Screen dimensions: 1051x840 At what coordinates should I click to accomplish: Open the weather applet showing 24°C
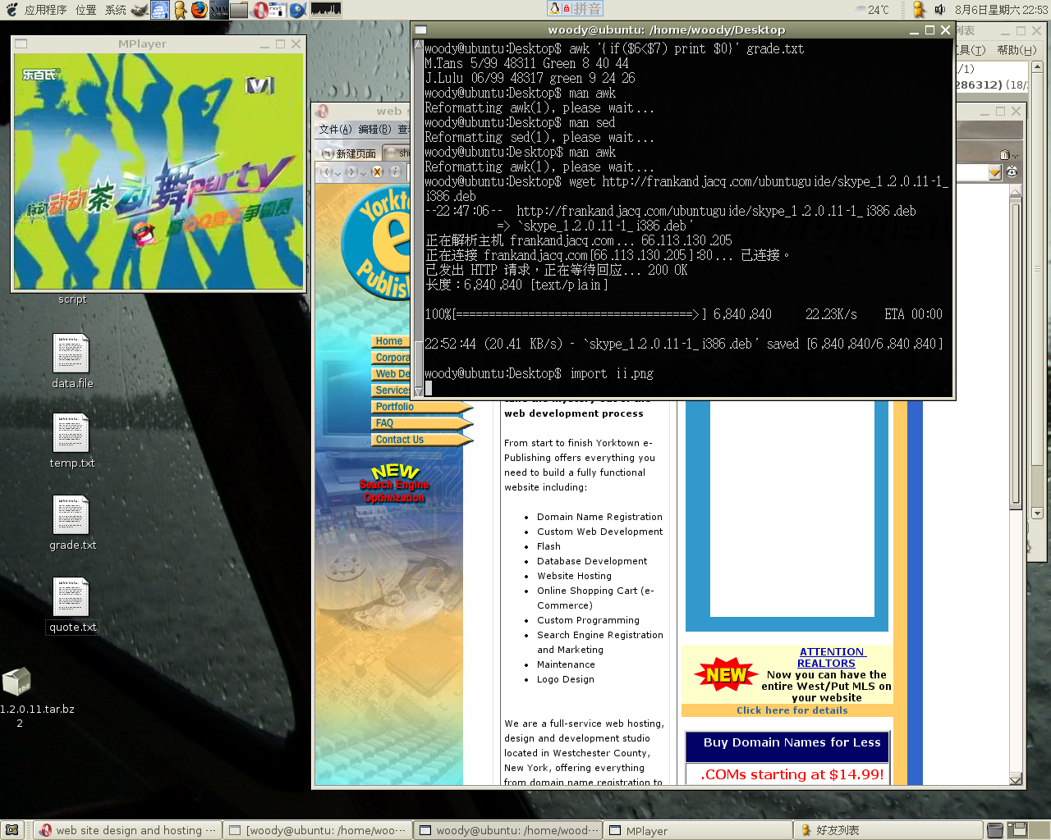[x=873, y=10]
